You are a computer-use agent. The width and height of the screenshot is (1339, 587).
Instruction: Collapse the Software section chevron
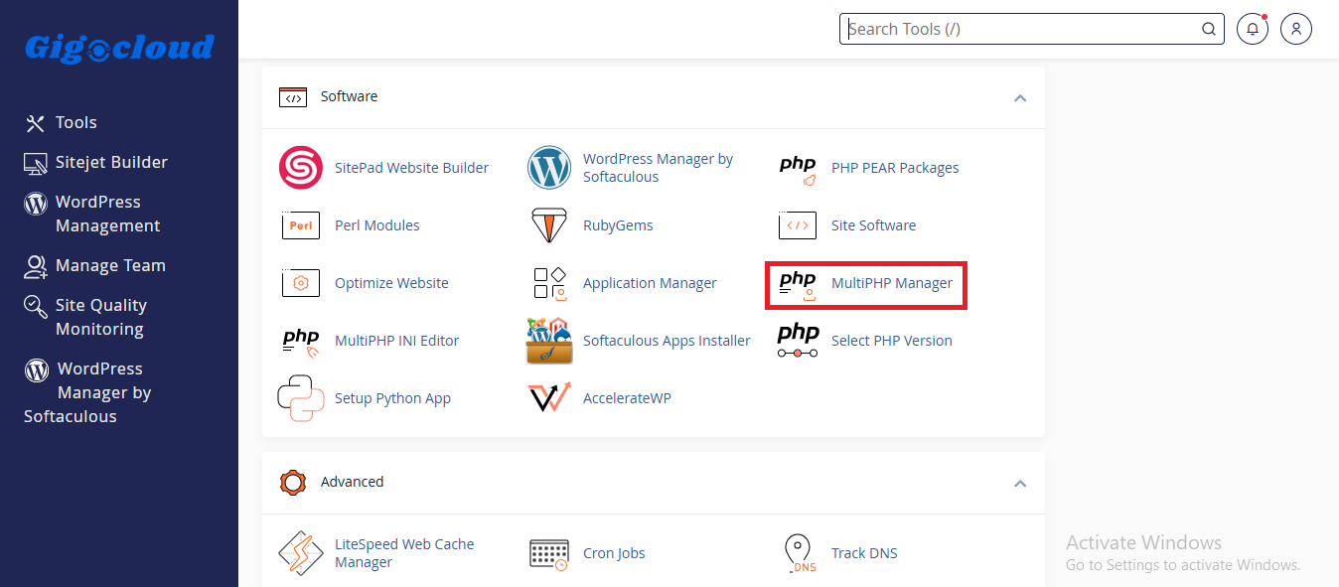pos(1019,98)
